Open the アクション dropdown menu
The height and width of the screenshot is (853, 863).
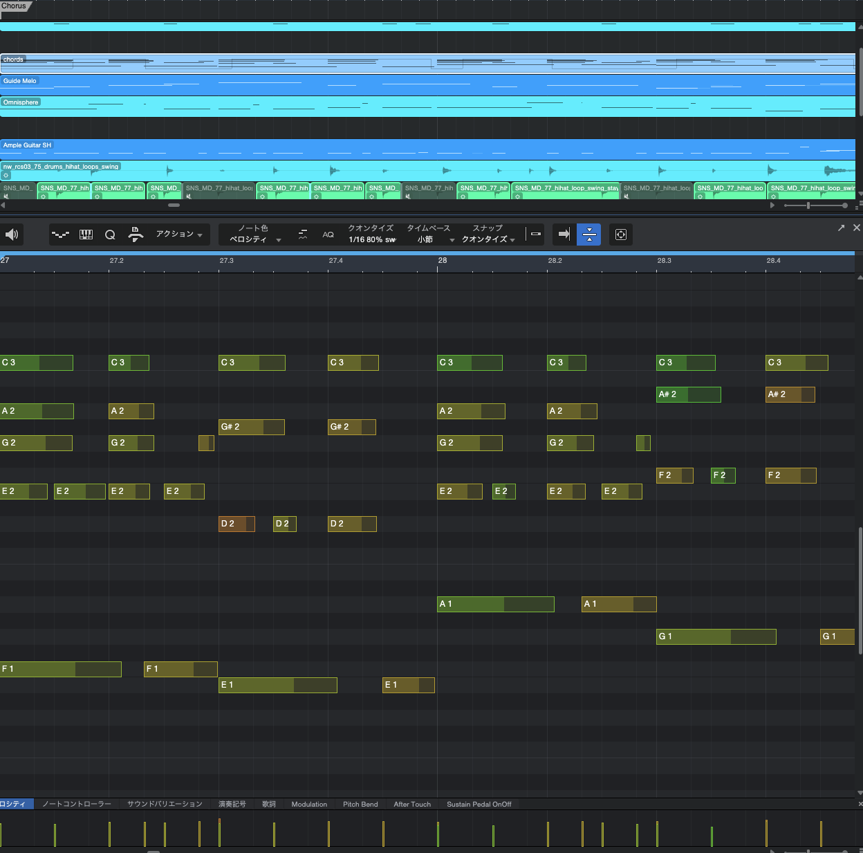click(x=178, y=235)
